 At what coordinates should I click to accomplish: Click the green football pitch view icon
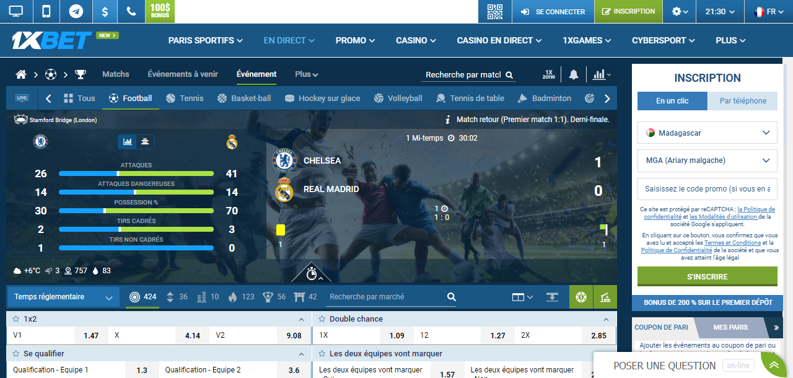(581, 297)
